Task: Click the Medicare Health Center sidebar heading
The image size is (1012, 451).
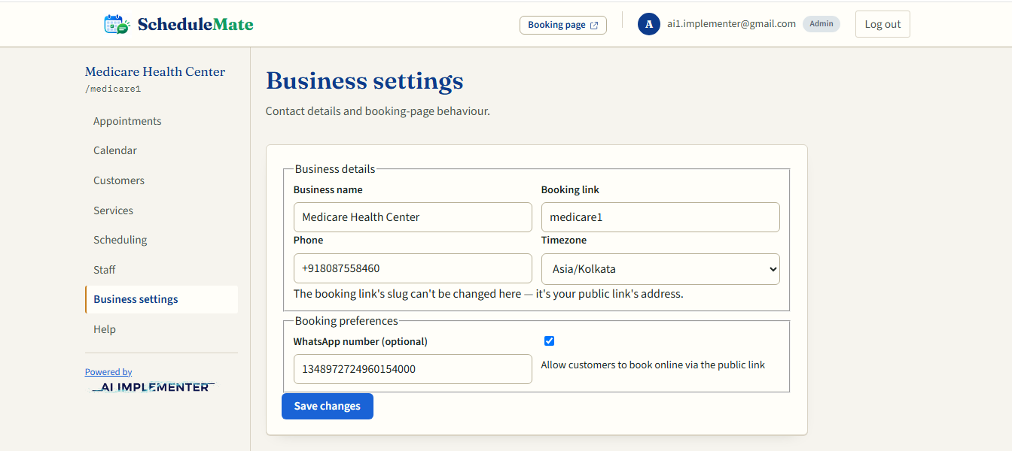Action: 155,72
